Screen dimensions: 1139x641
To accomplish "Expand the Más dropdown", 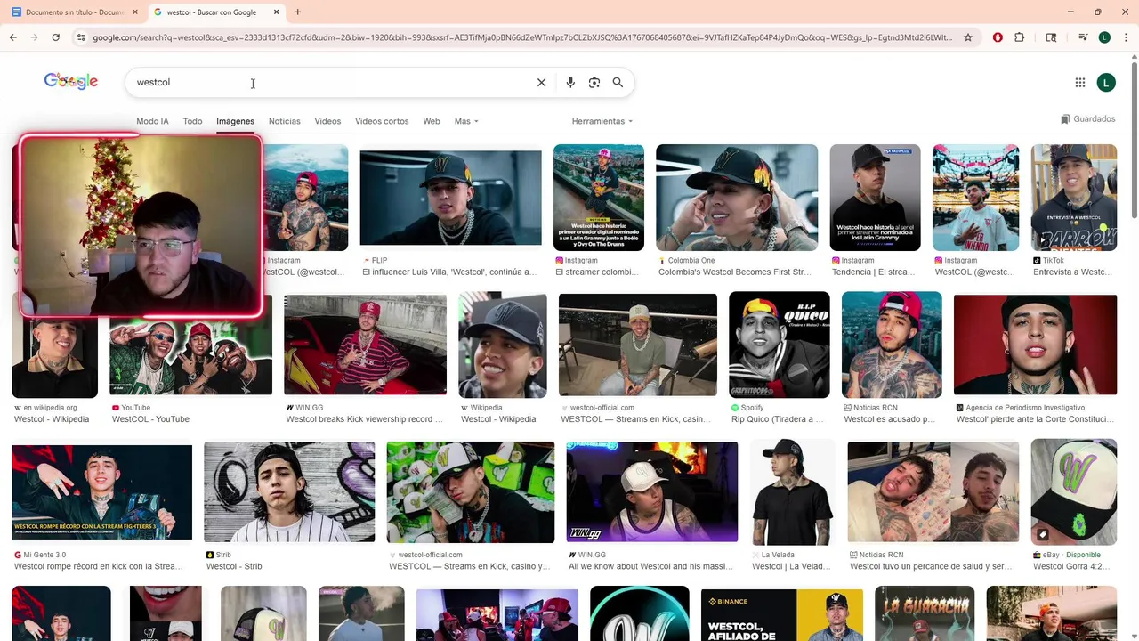I will [466, 121].
